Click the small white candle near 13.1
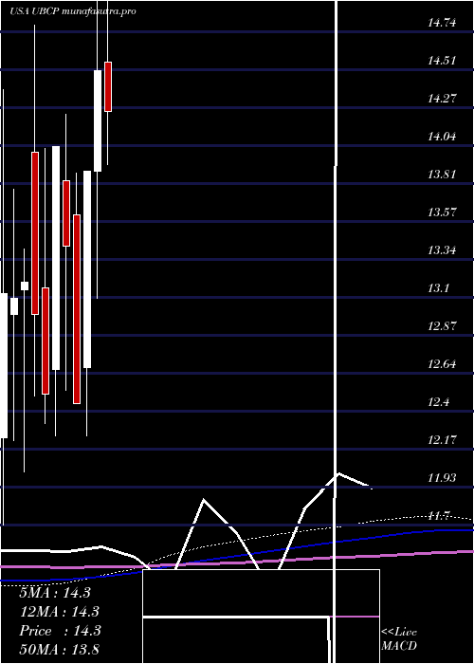 25,286
